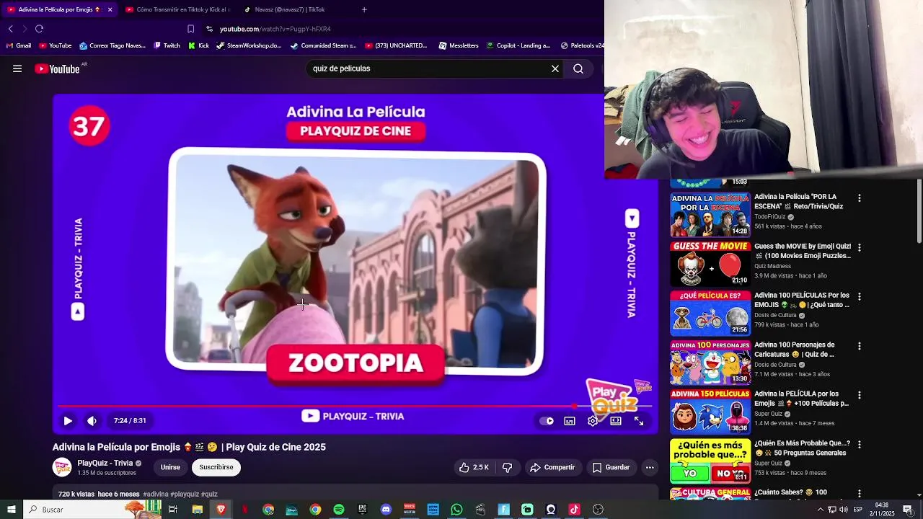
Task: Open options for 'POR LA ESCENA' video
Action: click(859, 198)
